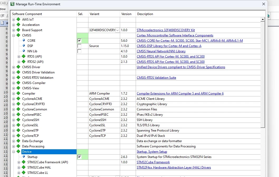Select the CycloneCommon tree row
The height and width of the screenshot is (177, 279).
[34, 109]
